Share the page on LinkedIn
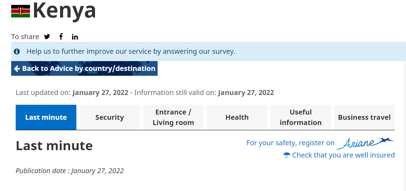 click(x=75, y=37)
